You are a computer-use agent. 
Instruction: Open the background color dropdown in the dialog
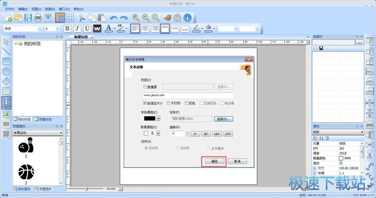158,133
